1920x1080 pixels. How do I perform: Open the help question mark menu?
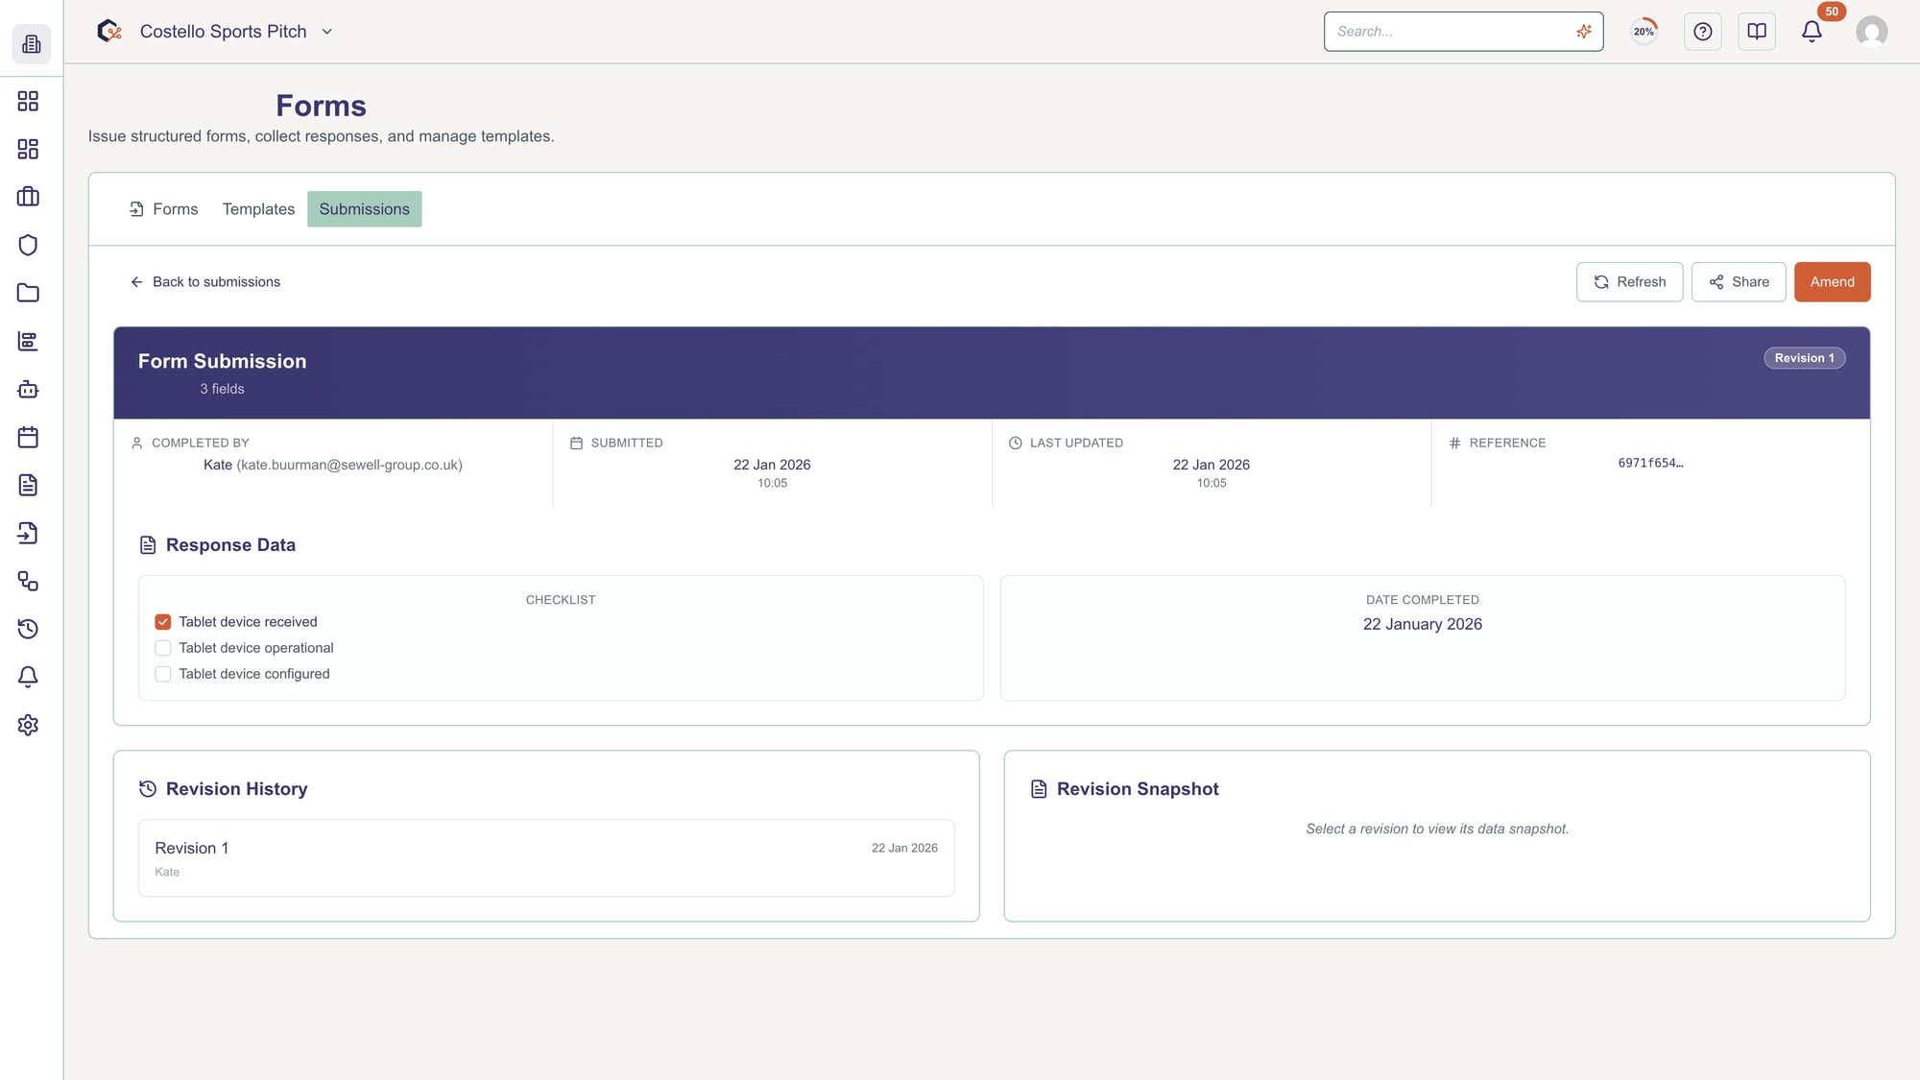[x=1703, y=31]
